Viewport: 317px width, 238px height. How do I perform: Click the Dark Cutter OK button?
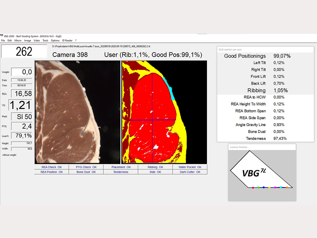[x=190, y=172]
